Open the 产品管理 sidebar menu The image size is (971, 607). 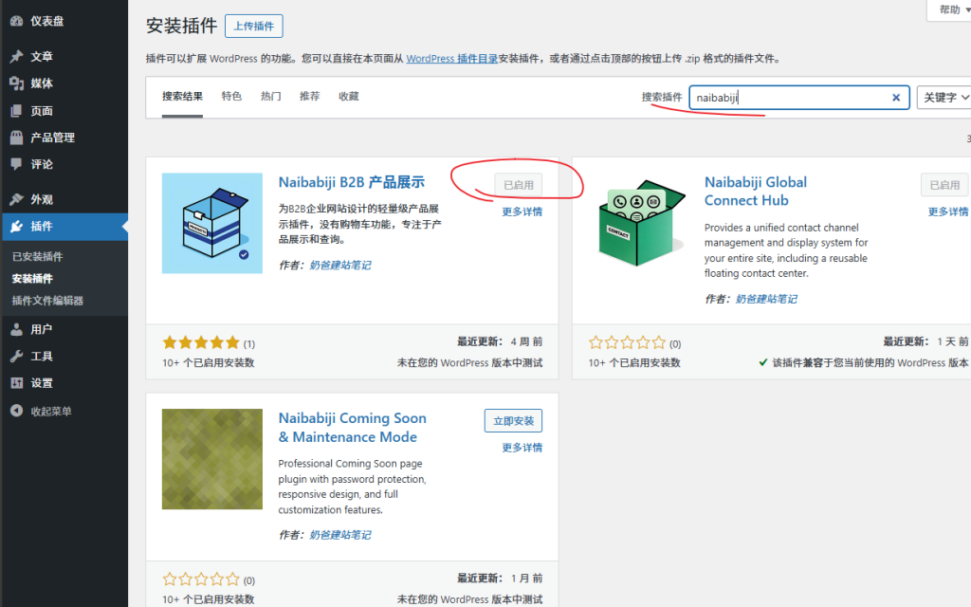(52, 138)
